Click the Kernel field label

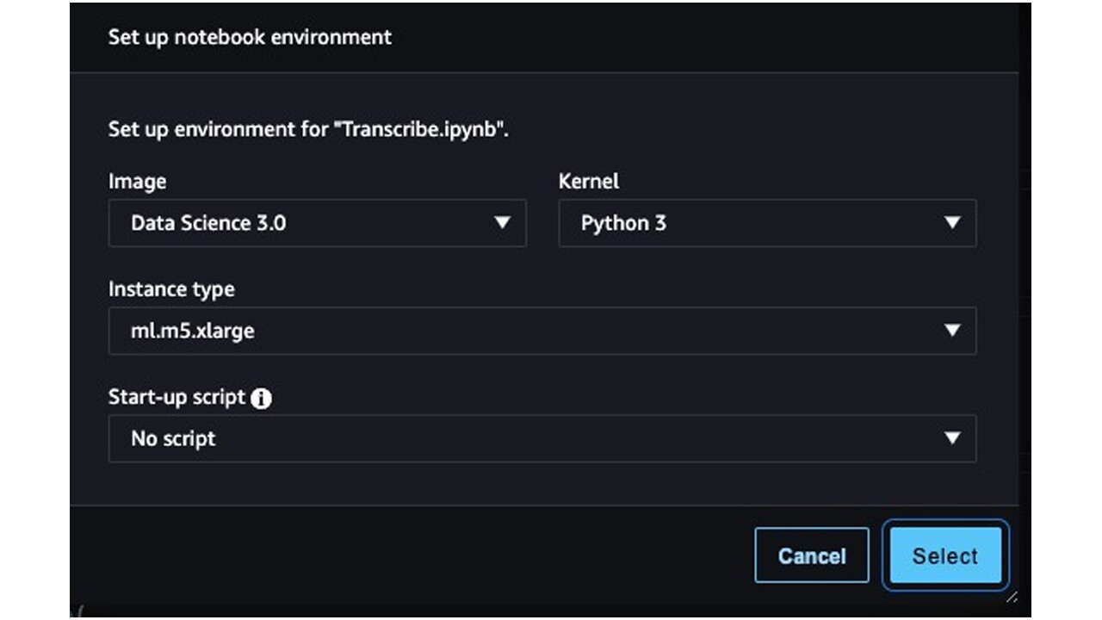[x=588, y=182]
